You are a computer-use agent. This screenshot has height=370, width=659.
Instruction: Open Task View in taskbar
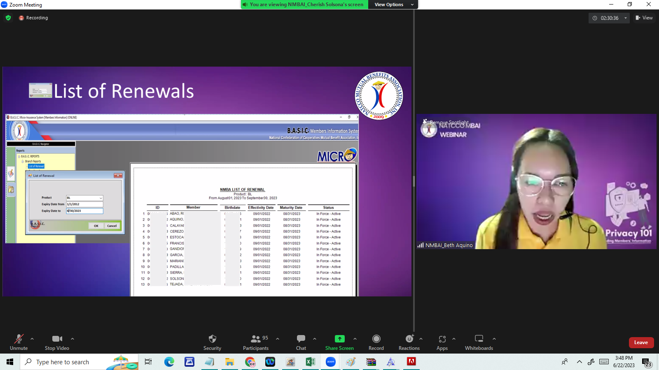148,362
